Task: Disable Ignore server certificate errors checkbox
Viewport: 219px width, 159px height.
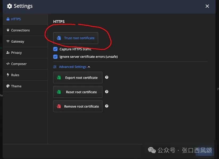Action: click(x=55, y=56)
